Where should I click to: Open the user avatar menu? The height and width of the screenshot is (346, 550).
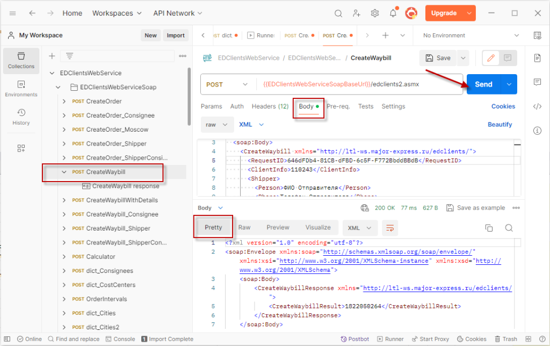pyautogui.click(x=411, y=13)
